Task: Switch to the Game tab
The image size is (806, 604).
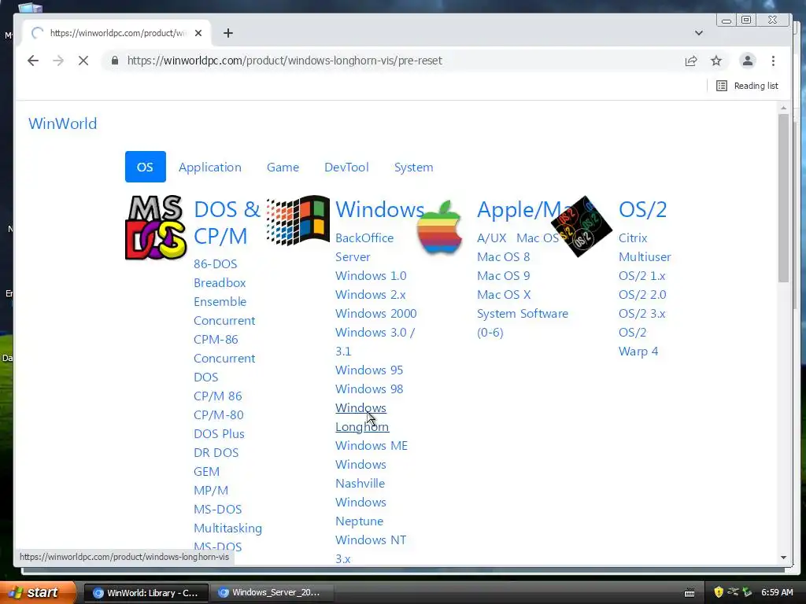Action: click(283, 167)
